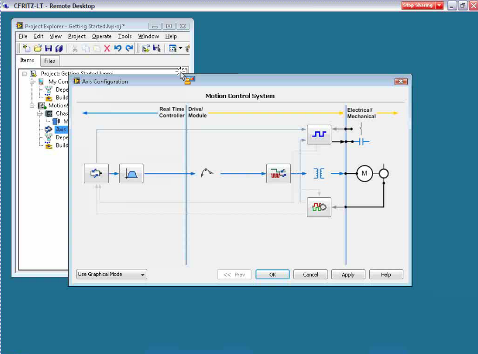This screenshot has width=478, height=354.
Task: Click the Save All toolbar icon
Action: (x=59, y=48)
